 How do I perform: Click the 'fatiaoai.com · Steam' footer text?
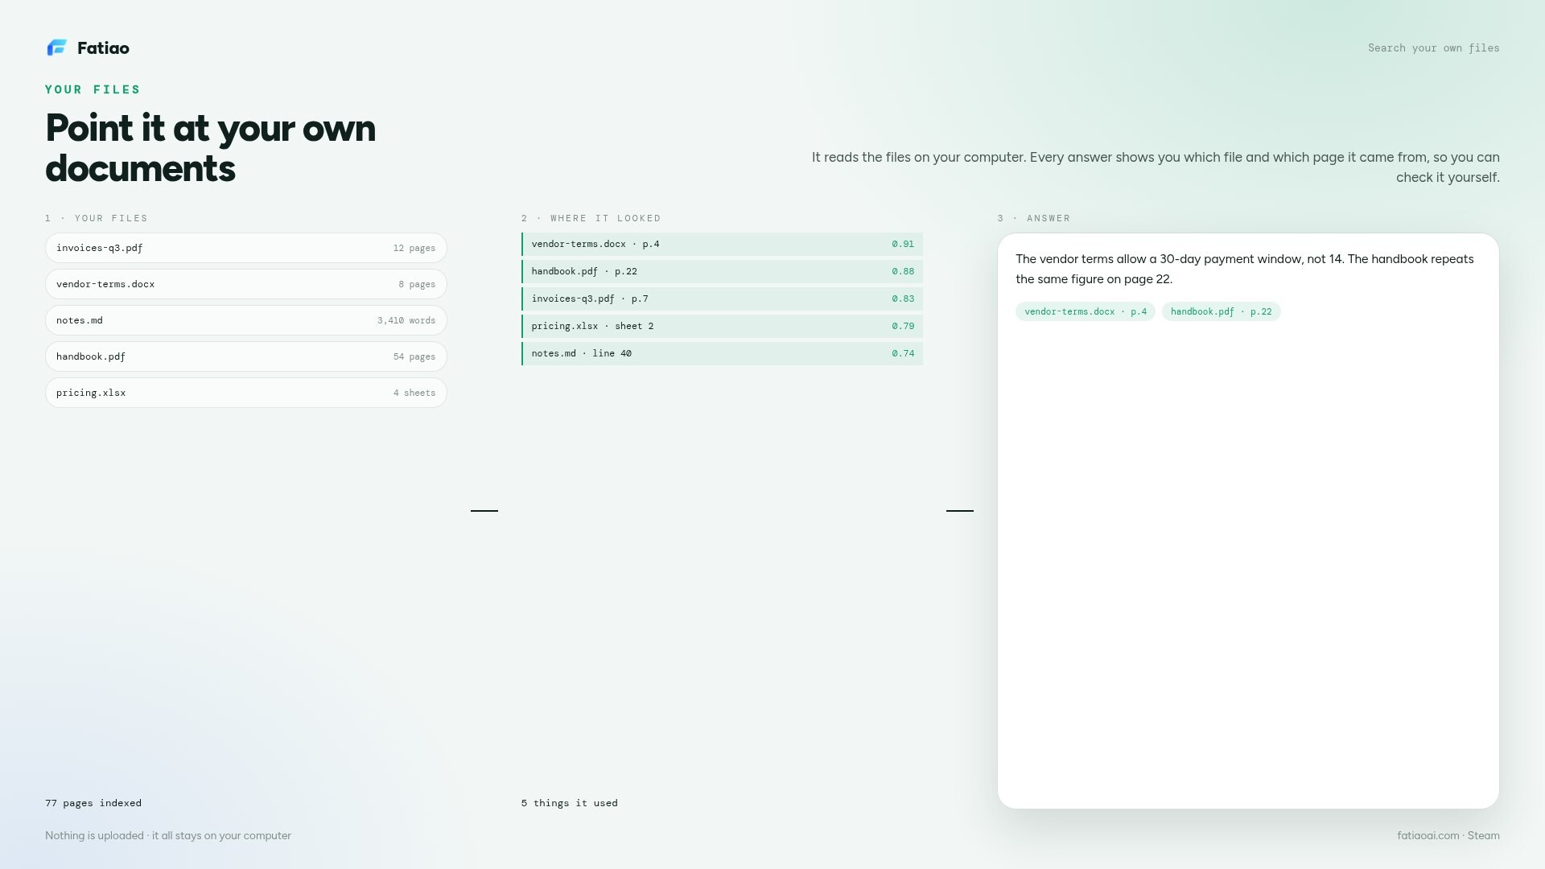(x=1448, y=835)
